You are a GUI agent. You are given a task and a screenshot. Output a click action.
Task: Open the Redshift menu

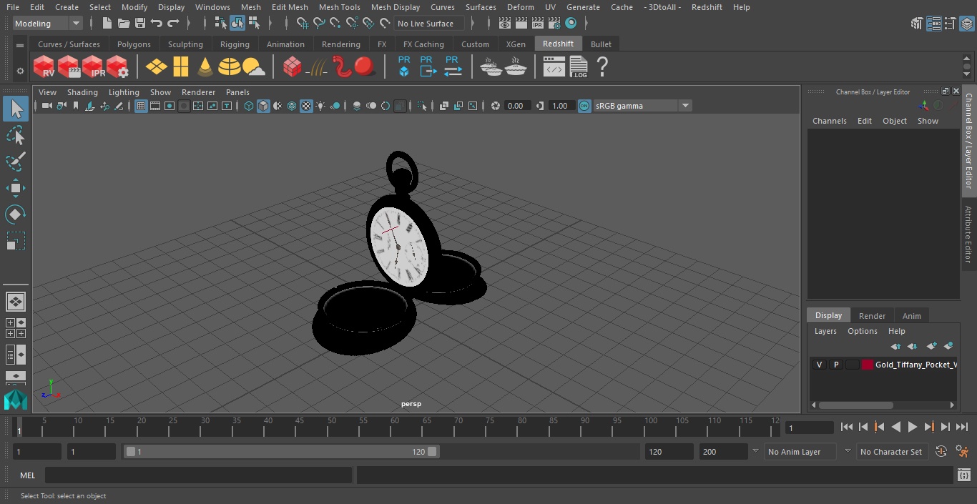[x=707, y=7]
